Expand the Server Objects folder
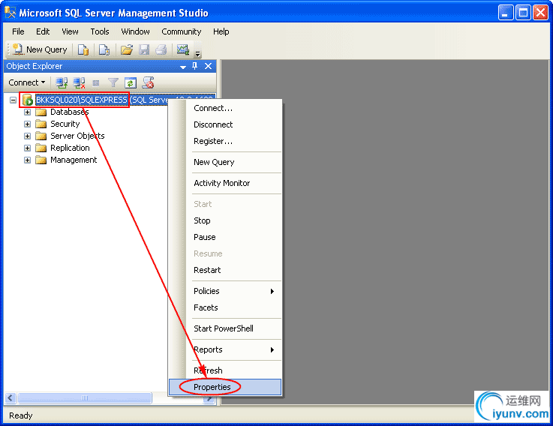Image resolution: width=553 pixels, height=426 pixels. click(27, 136)
